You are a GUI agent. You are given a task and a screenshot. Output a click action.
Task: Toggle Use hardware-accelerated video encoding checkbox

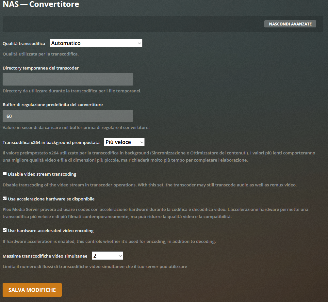(x=5, y=230)
